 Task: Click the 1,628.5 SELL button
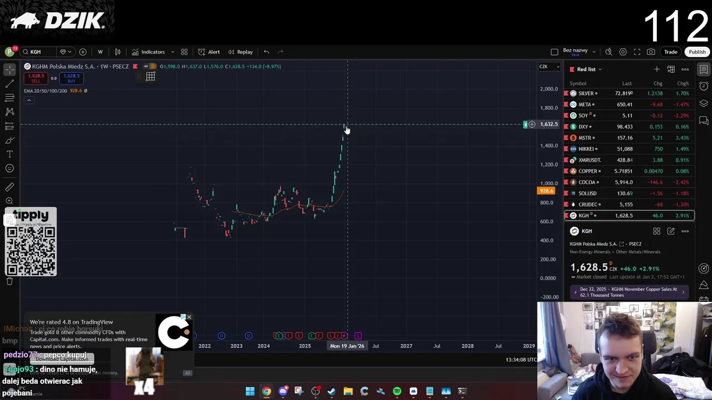pos(36,78)
